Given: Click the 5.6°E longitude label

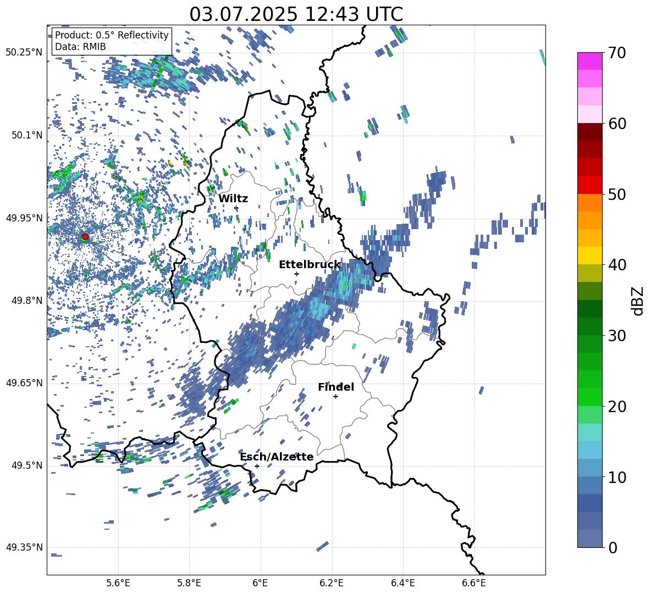Looking at the screenshot, I should tap(118, 583).
